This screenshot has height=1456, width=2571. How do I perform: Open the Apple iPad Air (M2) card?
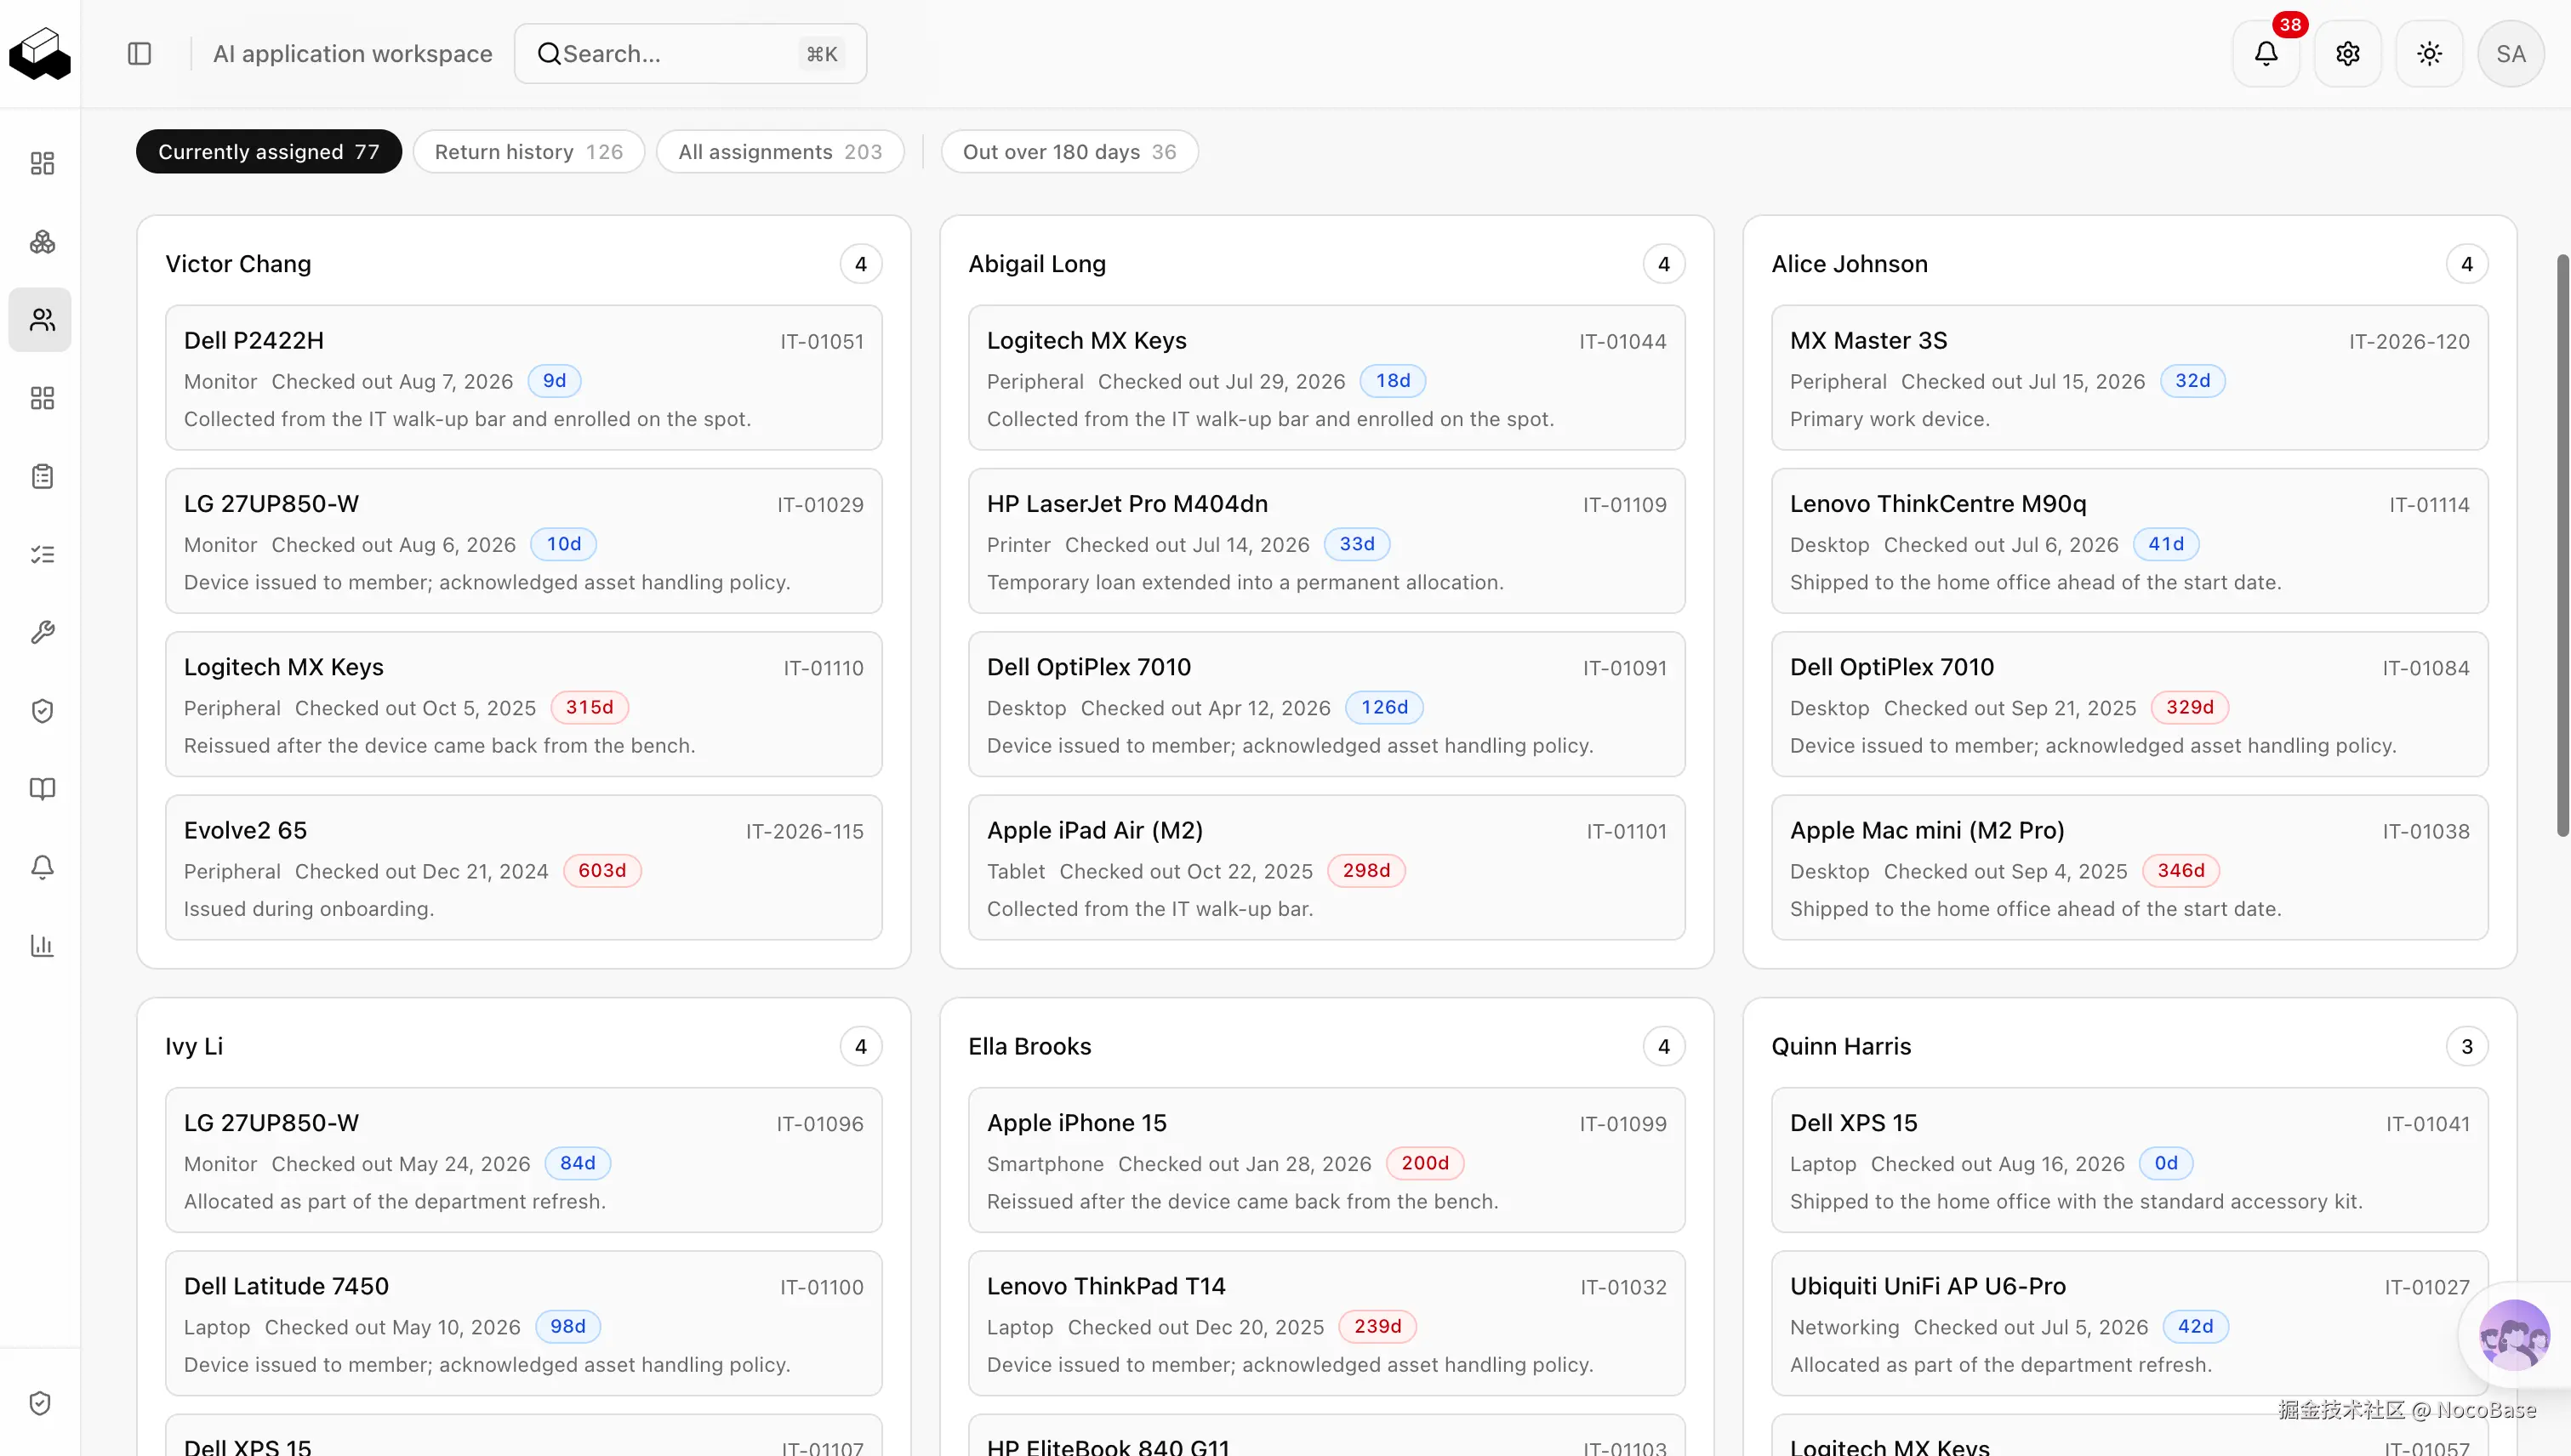[x=1326, y=867]
